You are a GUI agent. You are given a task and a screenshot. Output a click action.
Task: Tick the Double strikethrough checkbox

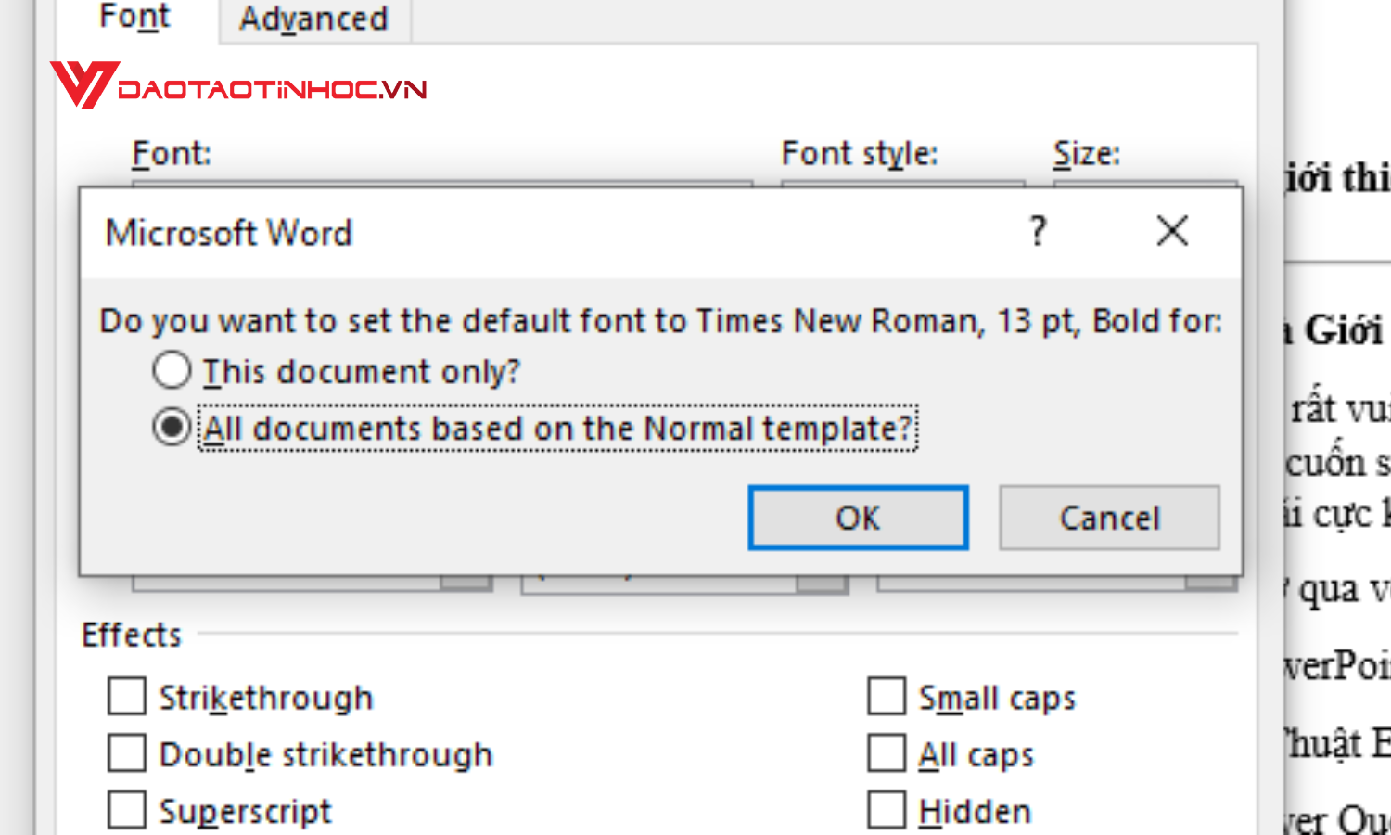(127, 753)
